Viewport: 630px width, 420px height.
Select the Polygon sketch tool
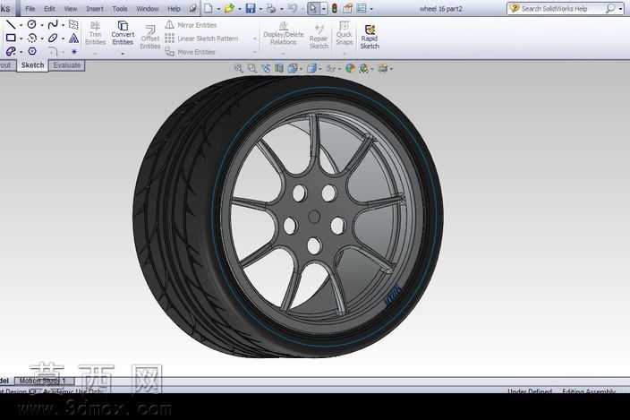31,51
